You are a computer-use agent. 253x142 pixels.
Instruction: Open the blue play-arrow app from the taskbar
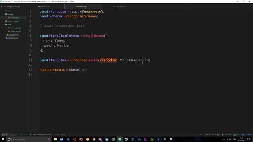[x=159, y=139]
